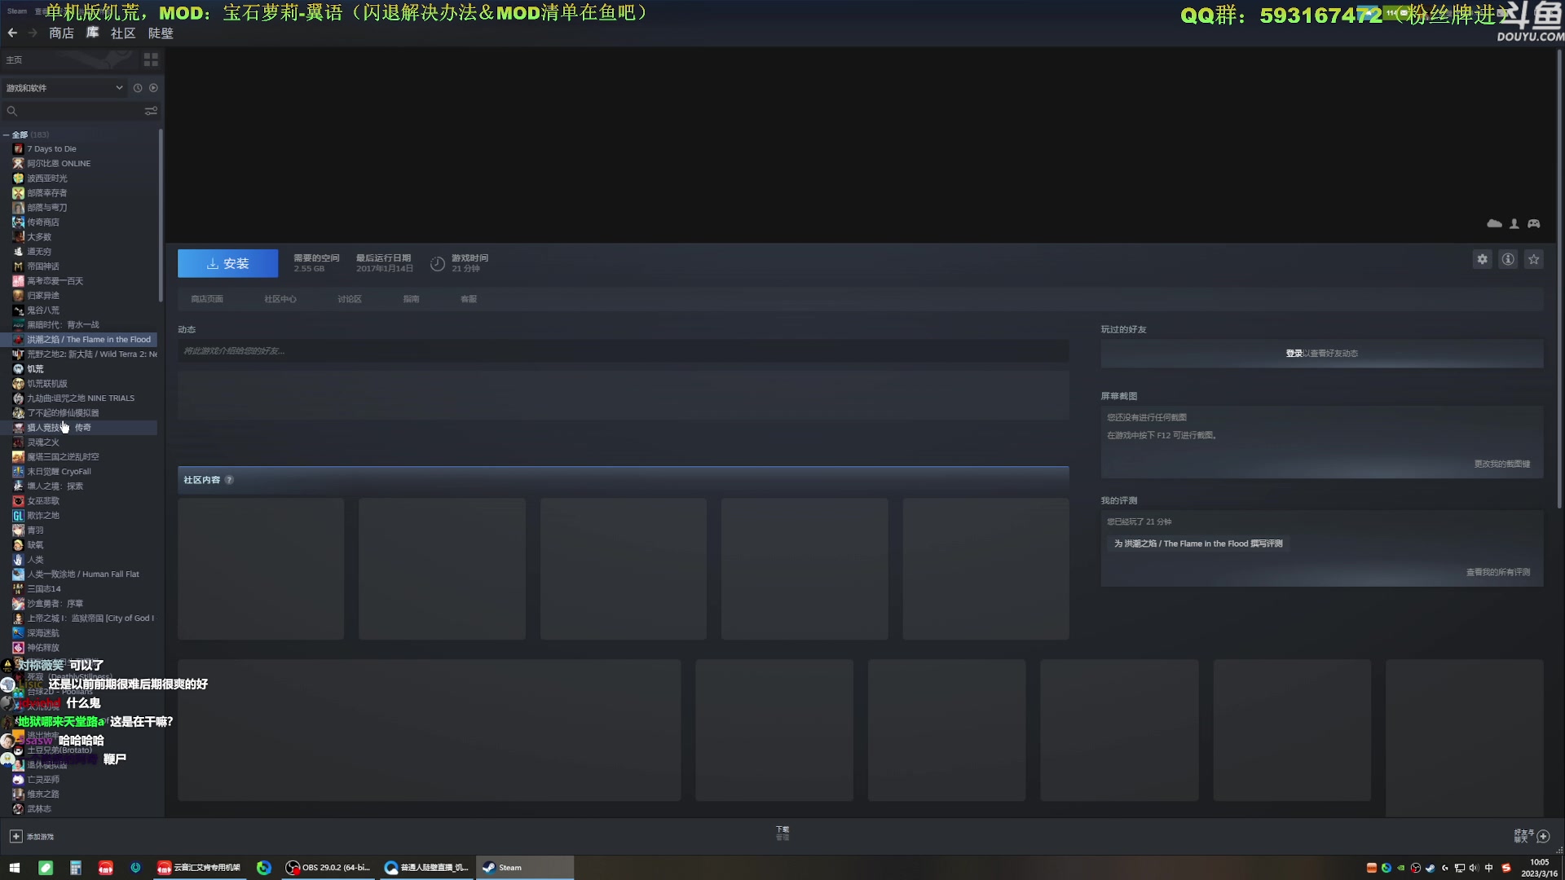Click the add game plus icon
Screen dimensions: 1565x880
coord(15,836)
